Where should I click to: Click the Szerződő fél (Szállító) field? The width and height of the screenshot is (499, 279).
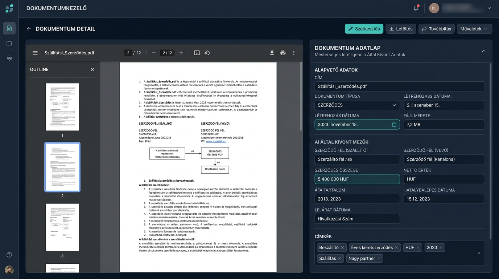point(357,159)
